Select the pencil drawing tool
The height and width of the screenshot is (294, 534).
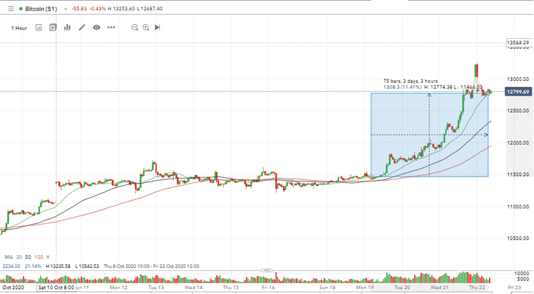pyautogui.click(x=82, y=27)
